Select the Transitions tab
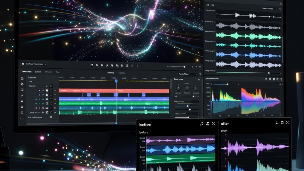Image resolution: width=304 pixels, height=171 pixels. (26, 72)
